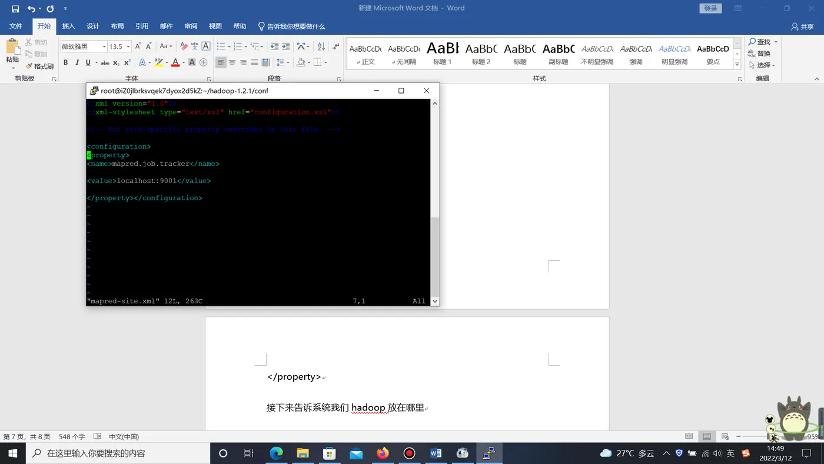Screen dimensions: 824x464
Task: Center the paragraph text
Action: point(232,62)
